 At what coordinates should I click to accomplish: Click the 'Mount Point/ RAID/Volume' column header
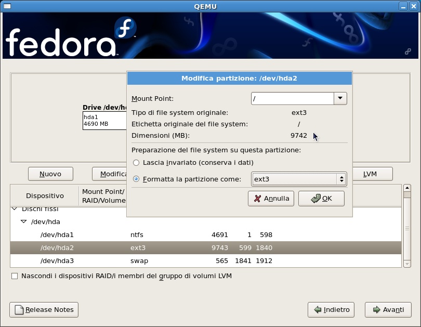[103, 196]
